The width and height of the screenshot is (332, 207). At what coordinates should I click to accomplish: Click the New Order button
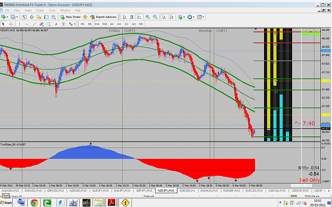tap(71, 17)
